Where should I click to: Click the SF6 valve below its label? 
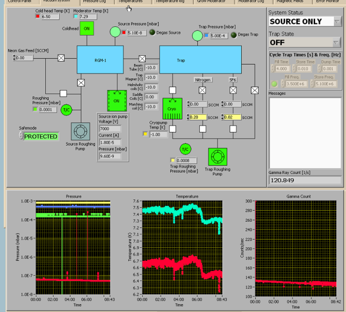point(233,90)
